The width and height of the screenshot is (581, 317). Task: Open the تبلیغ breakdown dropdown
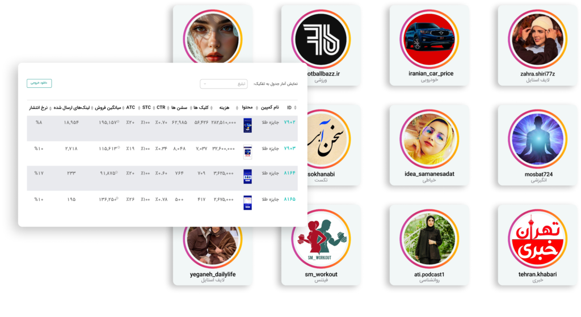click(224, 84)
